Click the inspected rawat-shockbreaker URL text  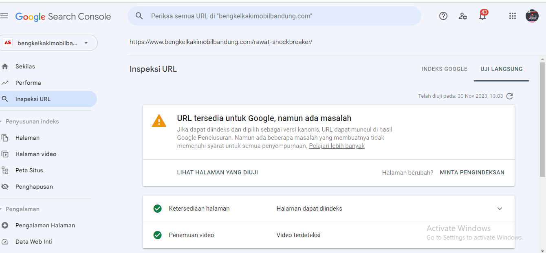point(221,42)
